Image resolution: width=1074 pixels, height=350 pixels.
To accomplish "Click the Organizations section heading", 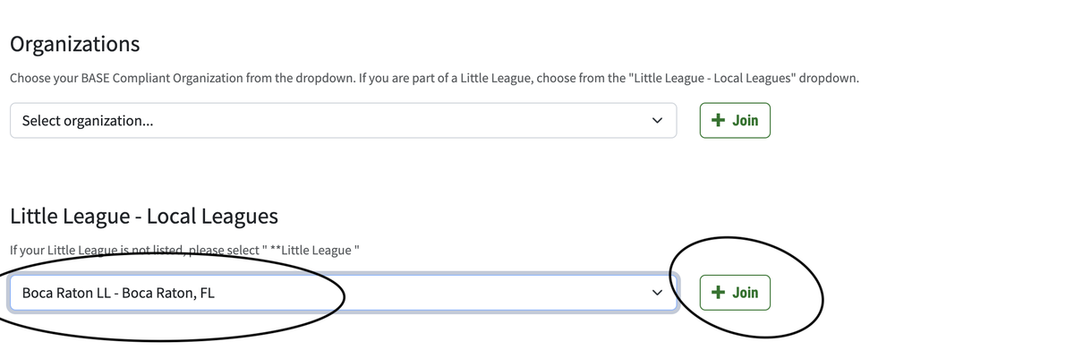I will point(75,44).
